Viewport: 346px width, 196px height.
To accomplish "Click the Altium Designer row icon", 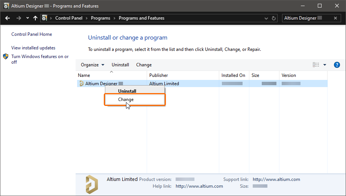I will tap(82, 83).
